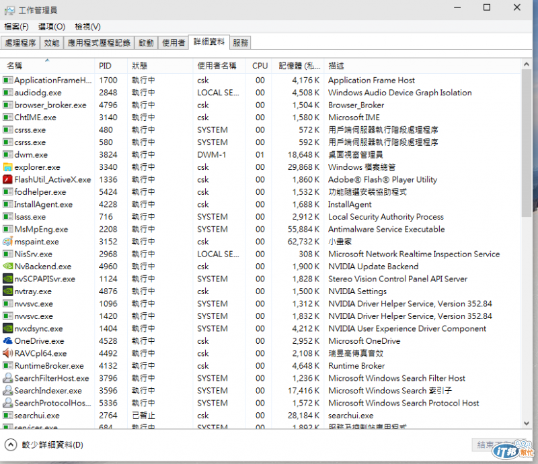The image size is (538, 464).
Task: Click the PID 3340 cell
Action: 108,167
